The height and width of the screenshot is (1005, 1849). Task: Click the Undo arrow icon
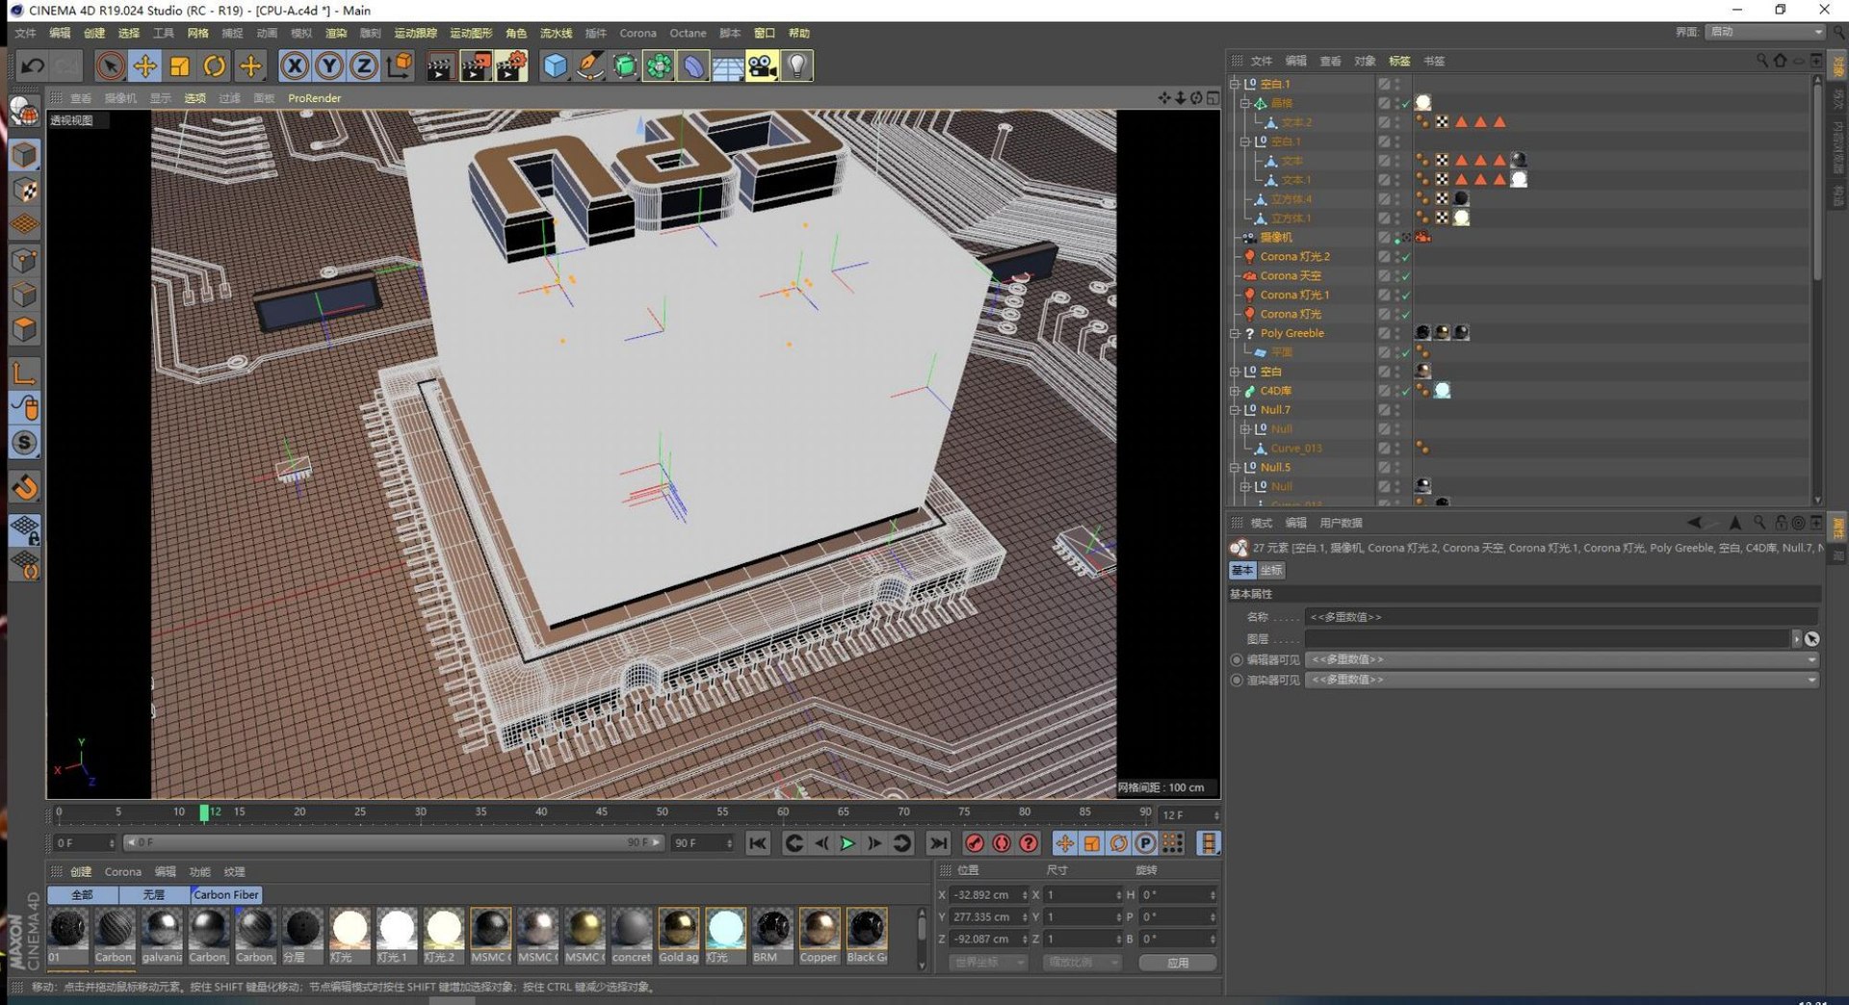click(x=33, y=65)
